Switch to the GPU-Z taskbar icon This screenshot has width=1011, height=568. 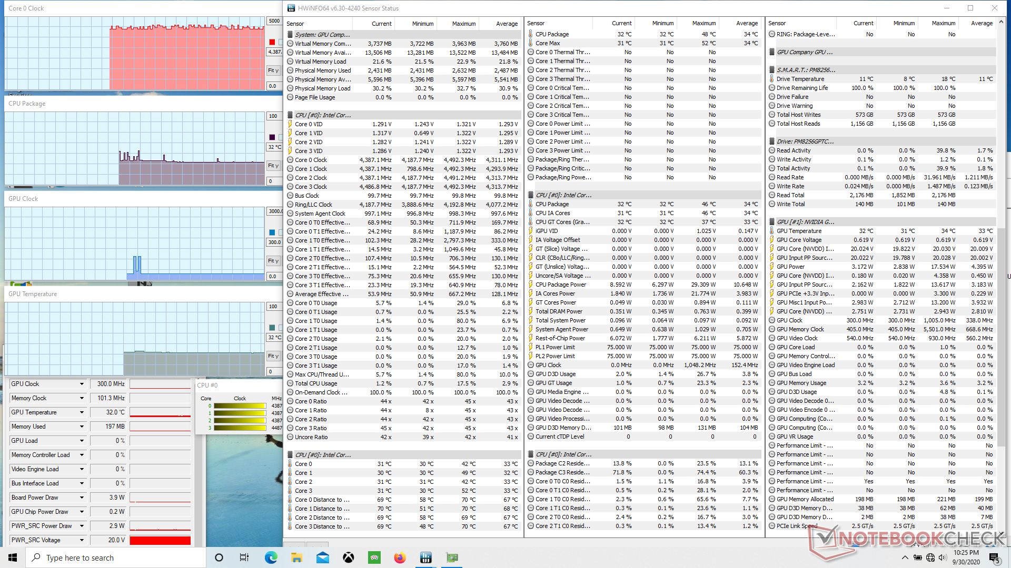(x=452, y=557)
